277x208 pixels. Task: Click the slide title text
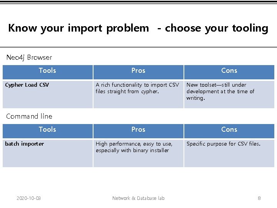pyautogui.click(x=138, y=28)
